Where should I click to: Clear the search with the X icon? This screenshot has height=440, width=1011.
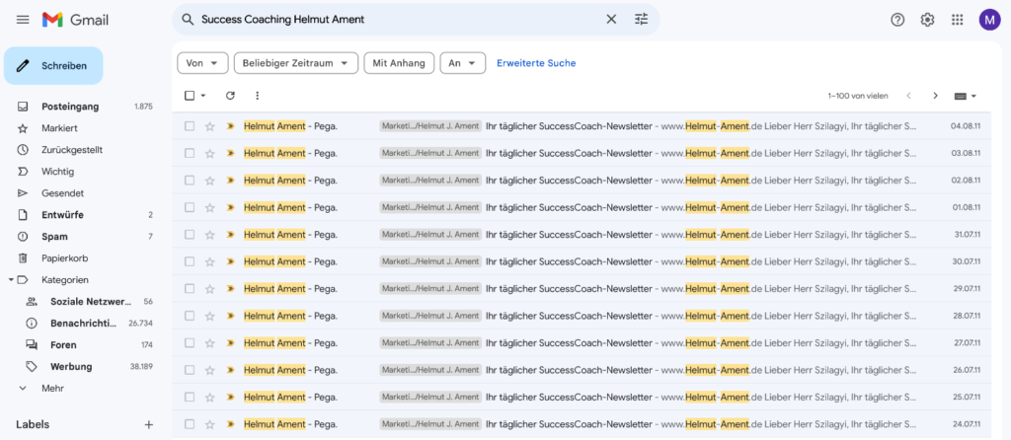[611, 20]
